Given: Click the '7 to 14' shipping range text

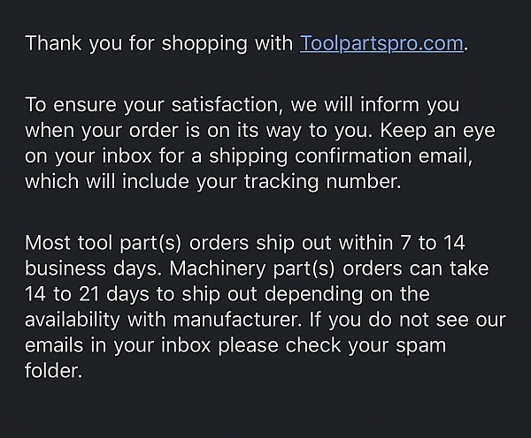Looking at the screenshot, I should pos(433,243).
